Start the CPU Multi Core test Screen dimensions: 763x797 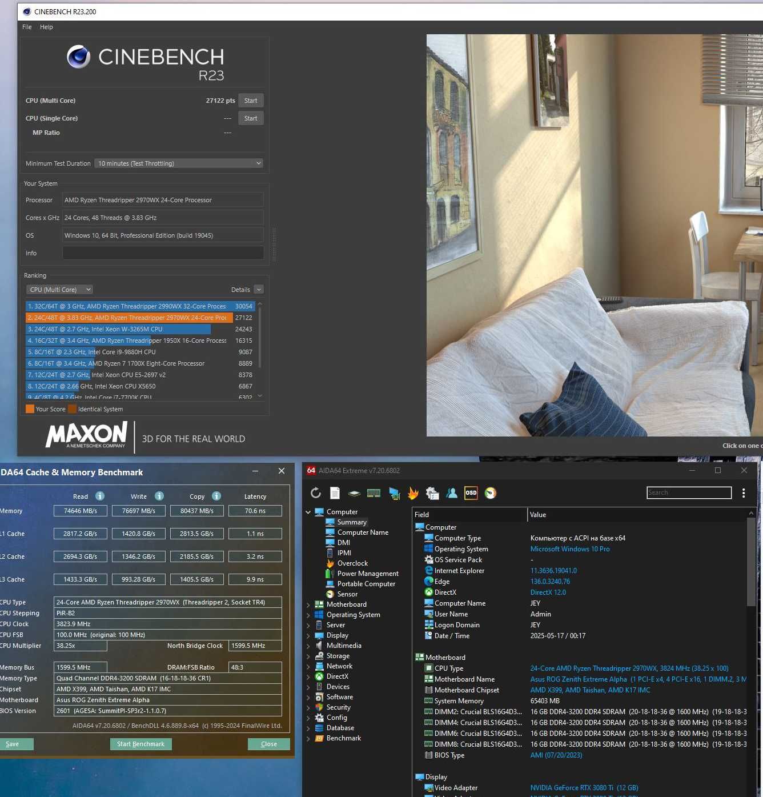click(x=251, y=101)
